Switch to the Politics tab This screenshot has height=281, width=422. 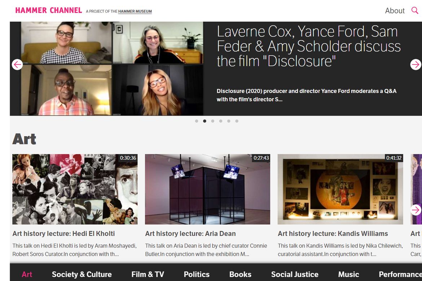(197, 274)
